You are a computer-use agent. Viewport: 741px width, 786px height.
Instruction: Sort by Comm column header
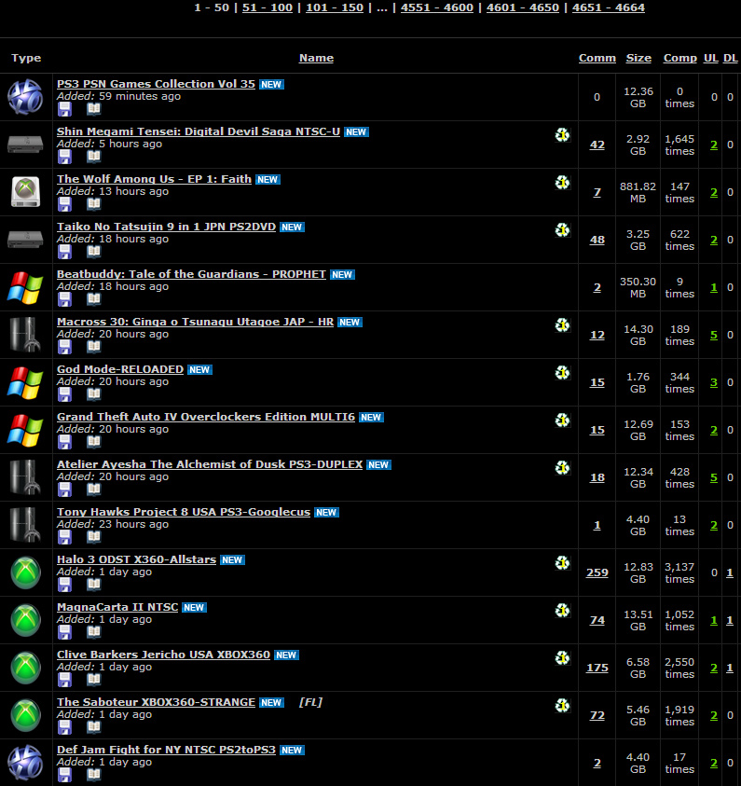click(597, 58)
